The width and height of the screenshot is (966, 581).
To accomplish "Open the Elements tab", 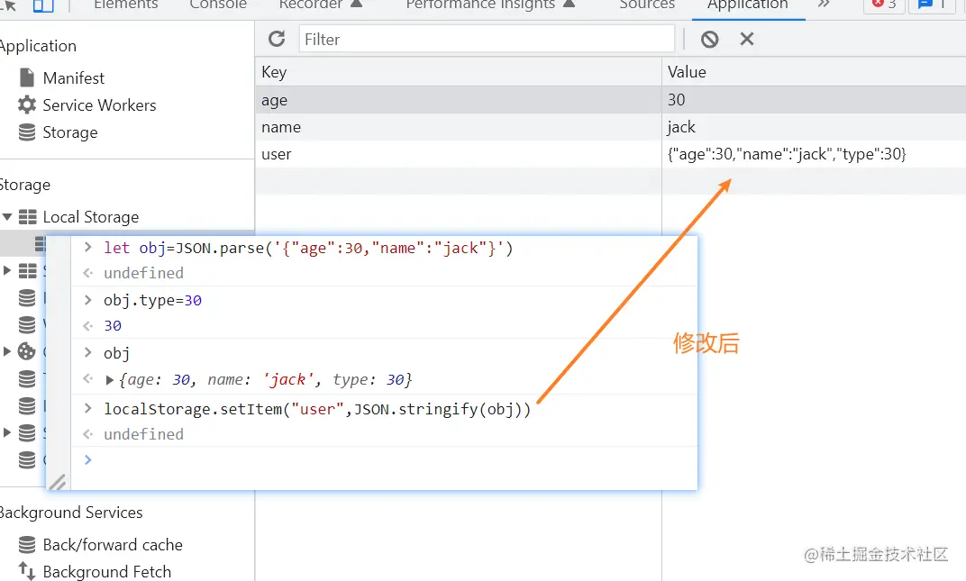I will pyautogui.click(x=125, y=5).
